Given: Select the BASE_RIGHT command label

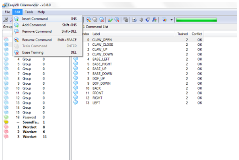Looking at the screenshot, I should (x=102, y=64).
